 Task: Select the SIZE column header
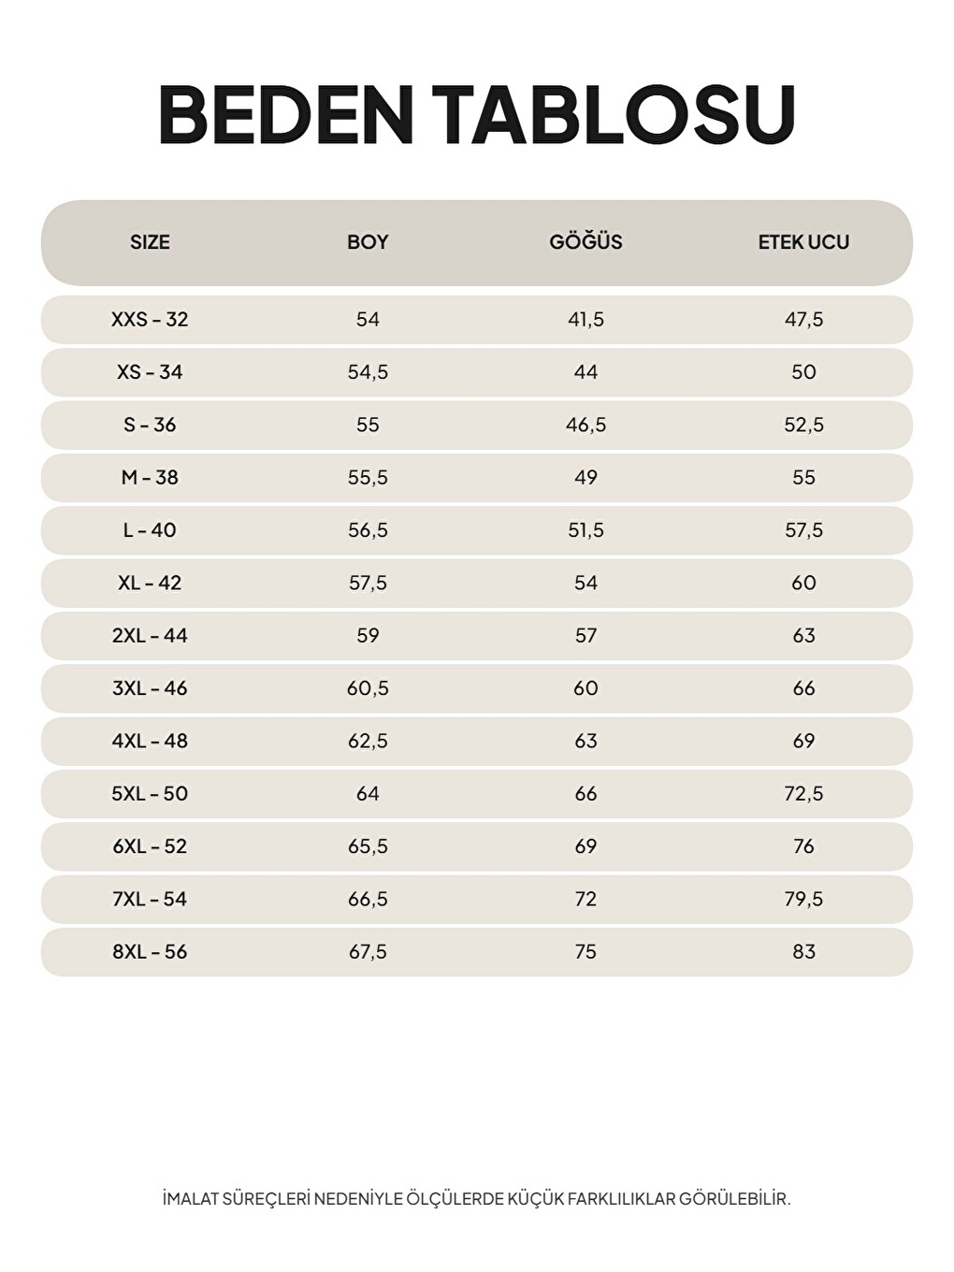(x=150, y=242)
